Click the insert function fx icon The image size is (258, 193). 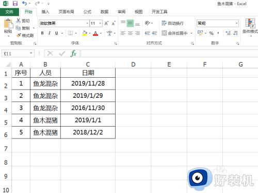[73, 54]
